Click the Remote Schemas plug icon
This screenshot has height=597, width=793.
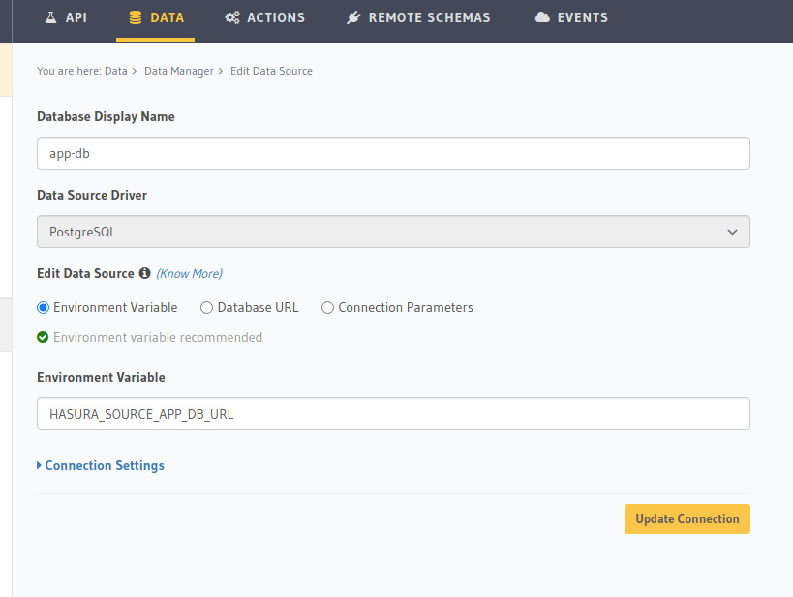pos(353,17)
